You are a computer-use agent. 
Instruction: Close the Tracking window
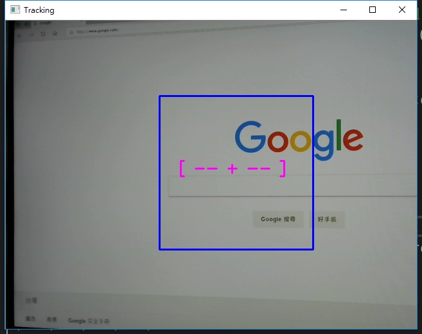click(x=402, y=10)
